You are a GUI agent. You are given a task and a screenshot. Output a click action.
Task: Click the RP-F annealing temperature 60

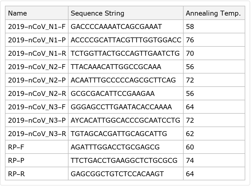point(190,147)
